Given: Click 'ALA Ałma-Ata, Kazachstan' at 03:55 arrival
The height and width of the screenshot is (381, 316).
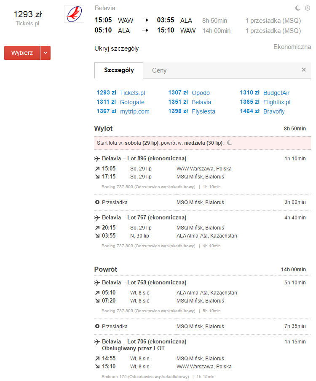Looking at the screenshot, I should coord(207,236).
